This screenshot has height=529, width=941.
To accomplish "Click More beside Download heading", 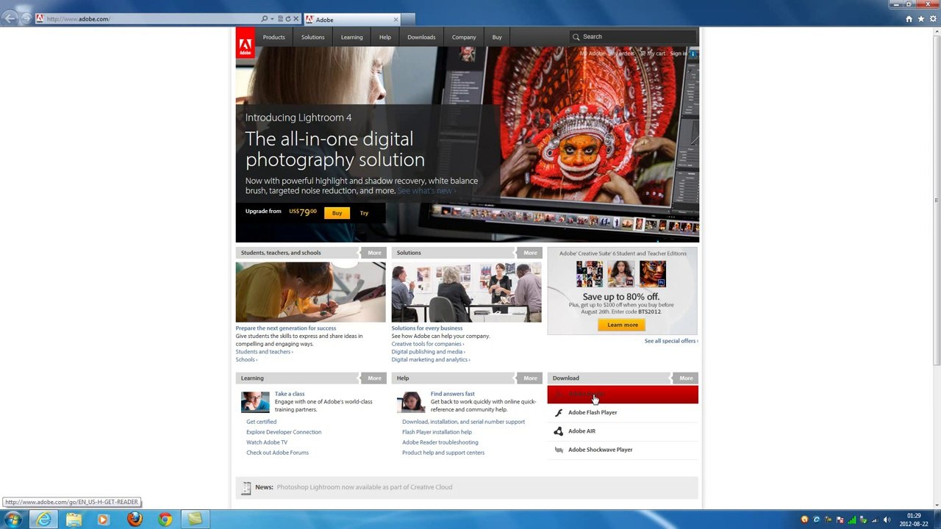I will [x=686, y=378].
